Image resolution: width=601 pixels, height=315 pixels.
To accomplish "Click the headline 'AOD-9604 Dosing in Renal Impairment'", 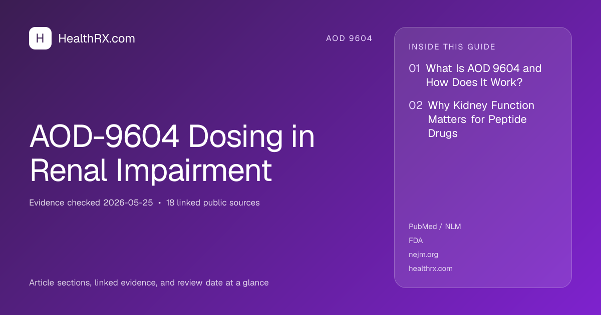I will 172,153.
